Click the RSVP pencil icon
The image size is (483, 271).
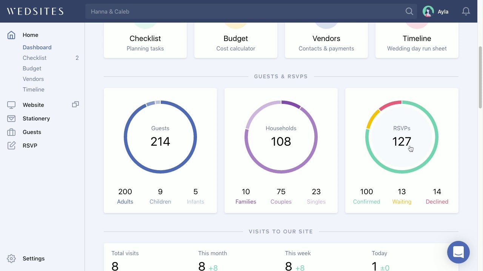[x=11, y=146]
